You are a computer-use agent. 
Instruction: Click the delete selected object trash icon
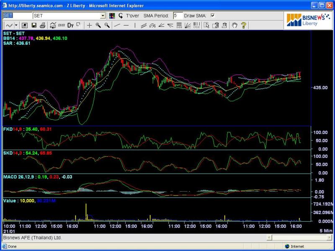coord(216,26)
